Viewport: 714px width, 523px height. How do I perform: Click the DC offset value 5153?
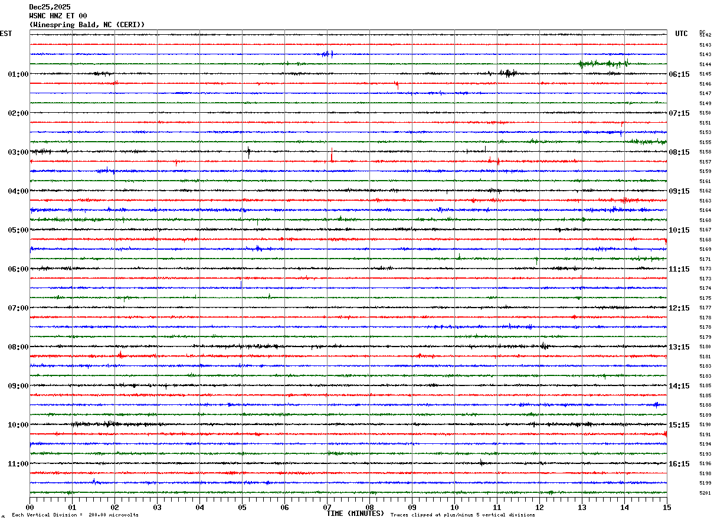[x=705, y=133]
